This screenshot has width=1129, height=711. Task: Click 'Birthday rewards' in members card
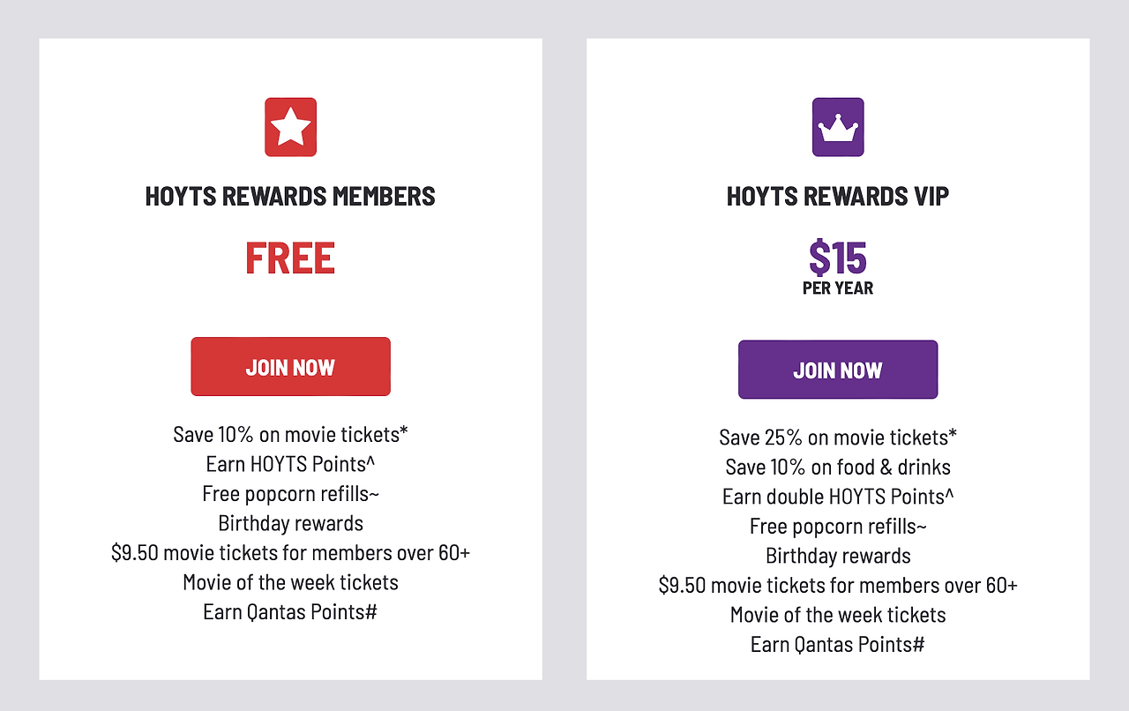[x=290, y=523]
